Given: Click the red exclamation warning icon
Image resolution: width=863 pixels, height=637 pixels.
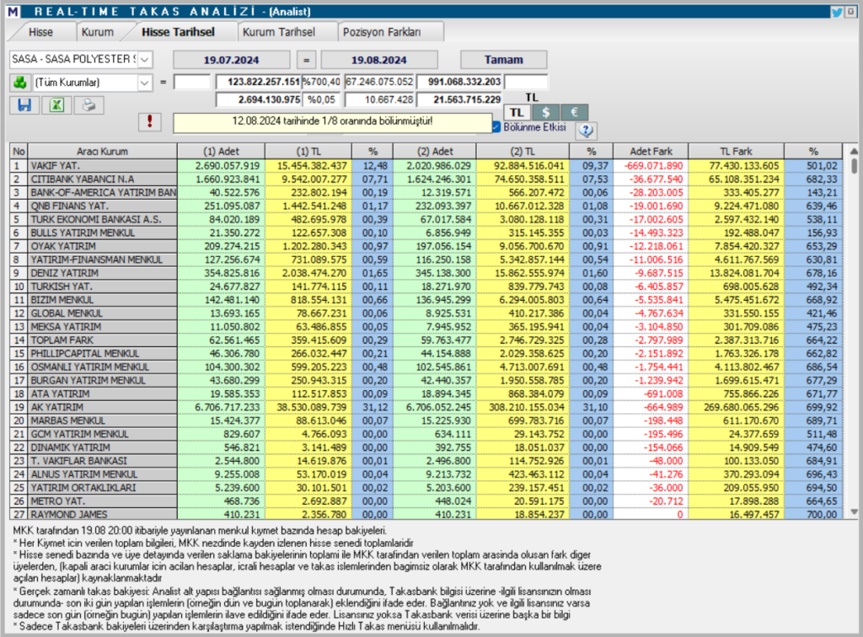Looking at the screenshot, I should [150, 121].
